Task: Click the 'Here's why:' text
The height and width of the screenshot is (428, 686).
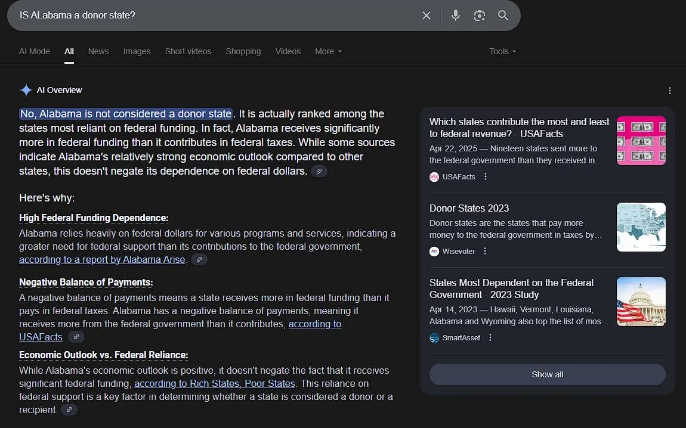Action: pyautogui.click(x=47, y=198)
